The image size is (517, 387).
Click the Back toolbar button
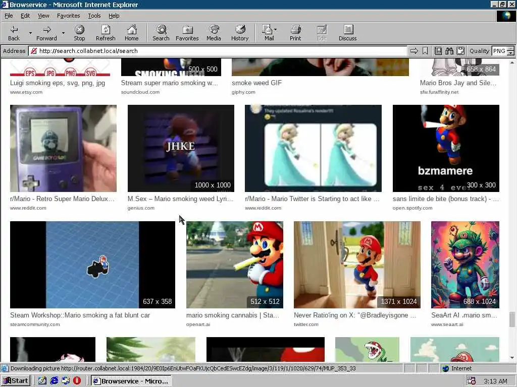[14, 33]
